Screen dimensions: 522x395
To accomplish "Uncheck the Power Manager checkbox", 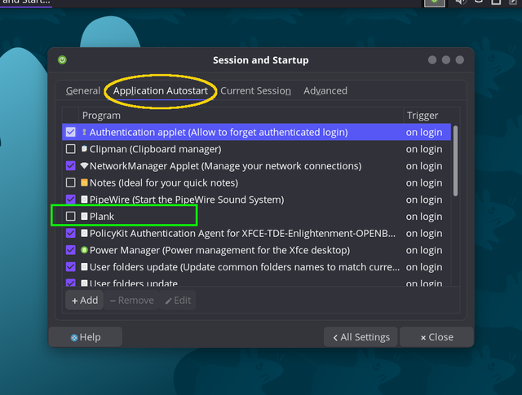I will point(71,250).
